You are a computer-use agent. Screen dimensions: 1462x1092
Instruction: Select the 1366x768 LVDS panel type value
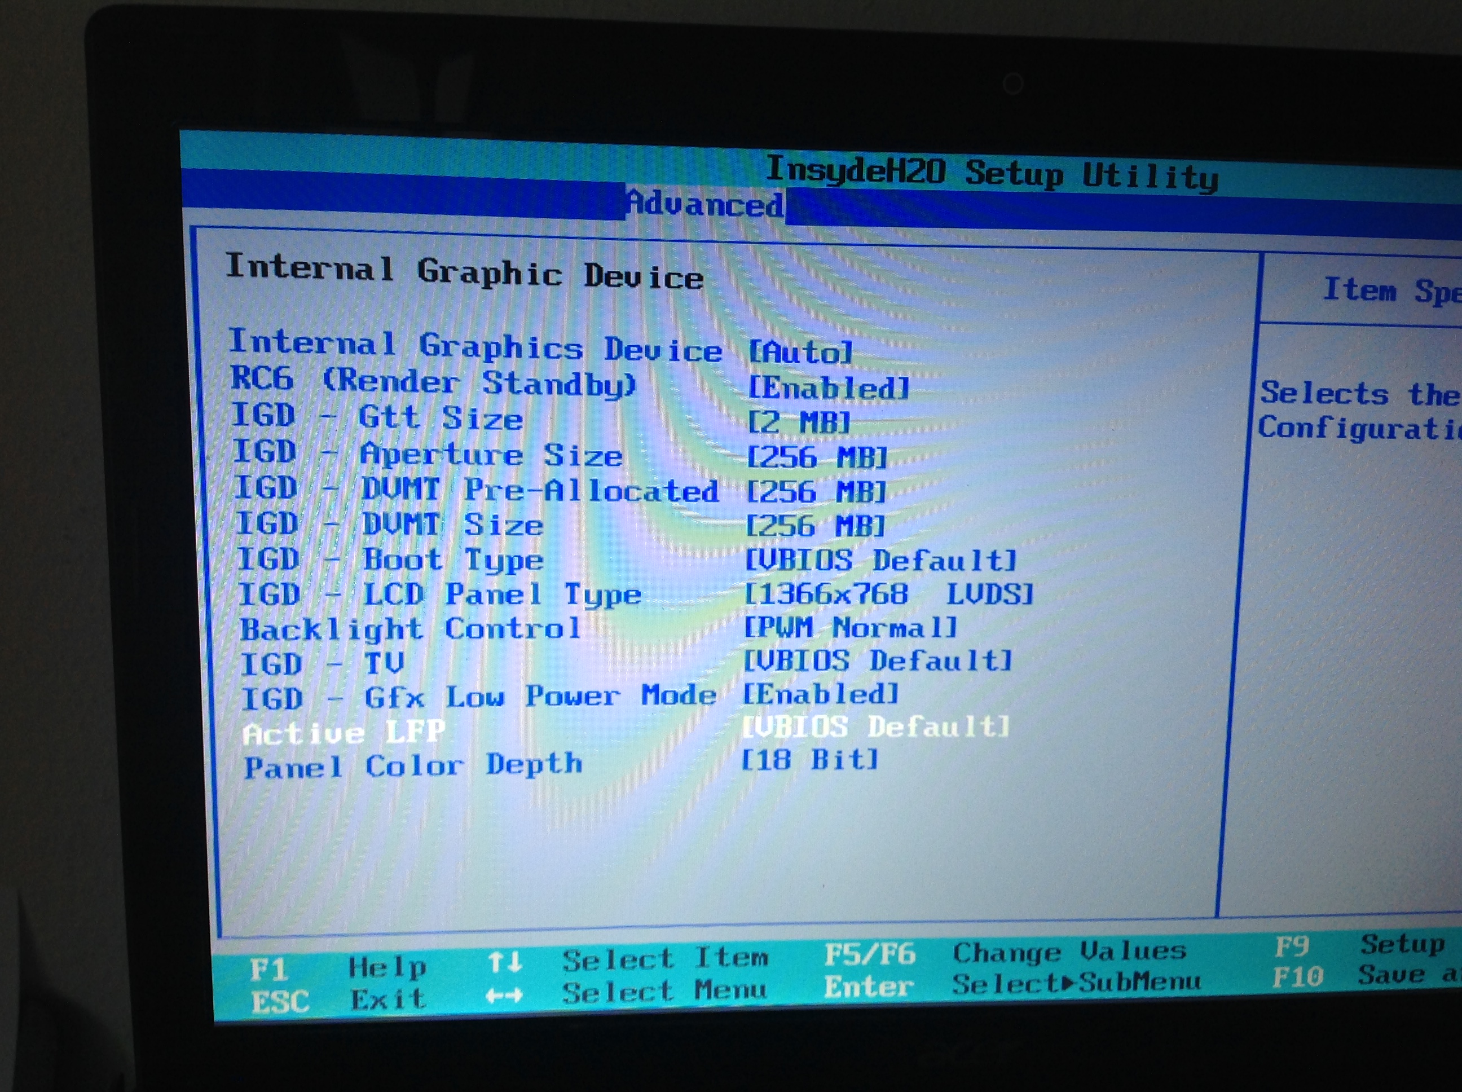tap(888, 593)
